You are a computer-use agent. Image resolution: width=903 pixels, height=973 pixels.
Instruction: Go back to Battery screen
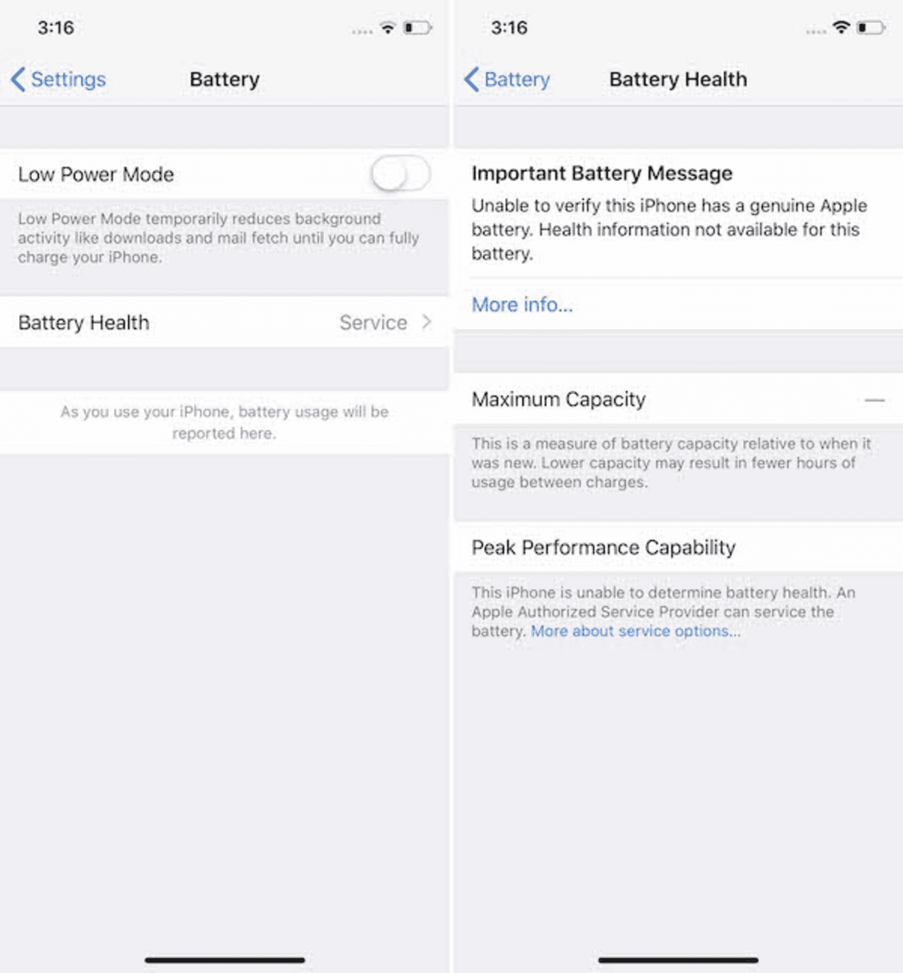point(507,79)
